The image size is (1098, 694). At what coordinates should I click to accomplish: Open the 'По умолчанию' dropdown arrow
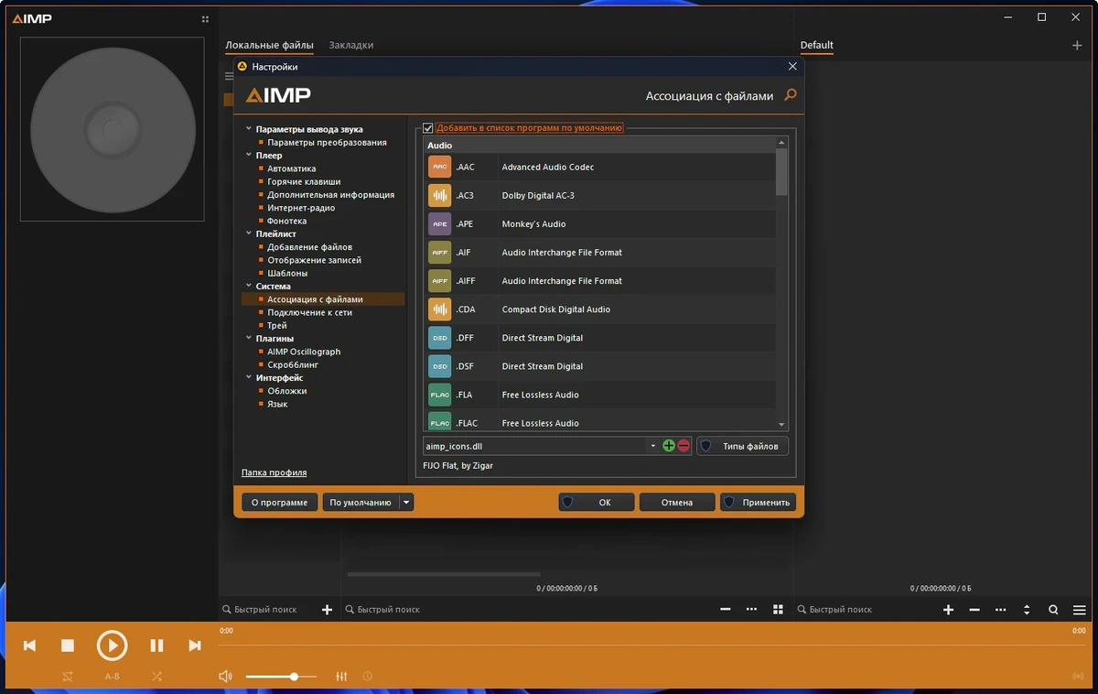tap(407, 502)
